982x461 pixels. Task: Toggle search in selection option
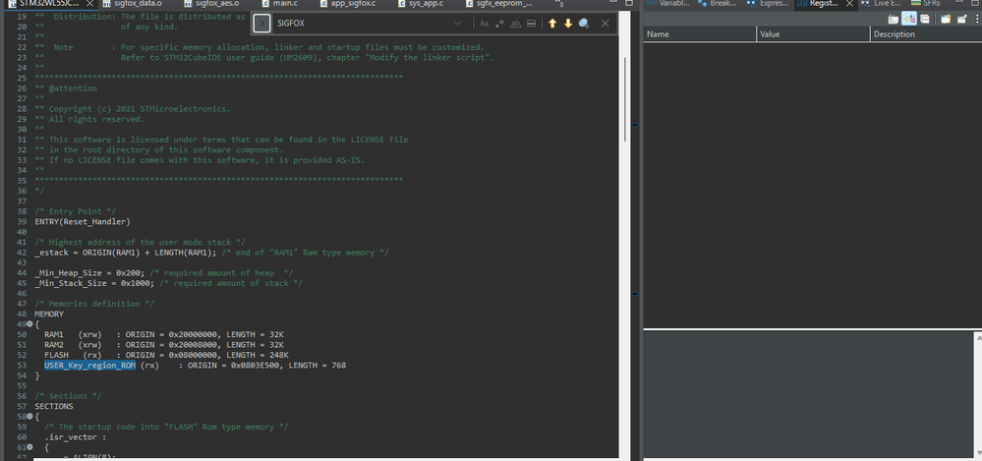(531, 24)
